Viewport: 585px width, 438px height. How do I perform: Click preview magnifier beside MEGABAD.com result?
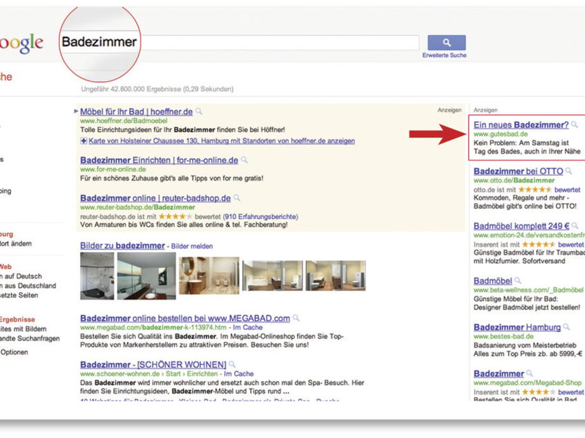click(x=296, y=318)
